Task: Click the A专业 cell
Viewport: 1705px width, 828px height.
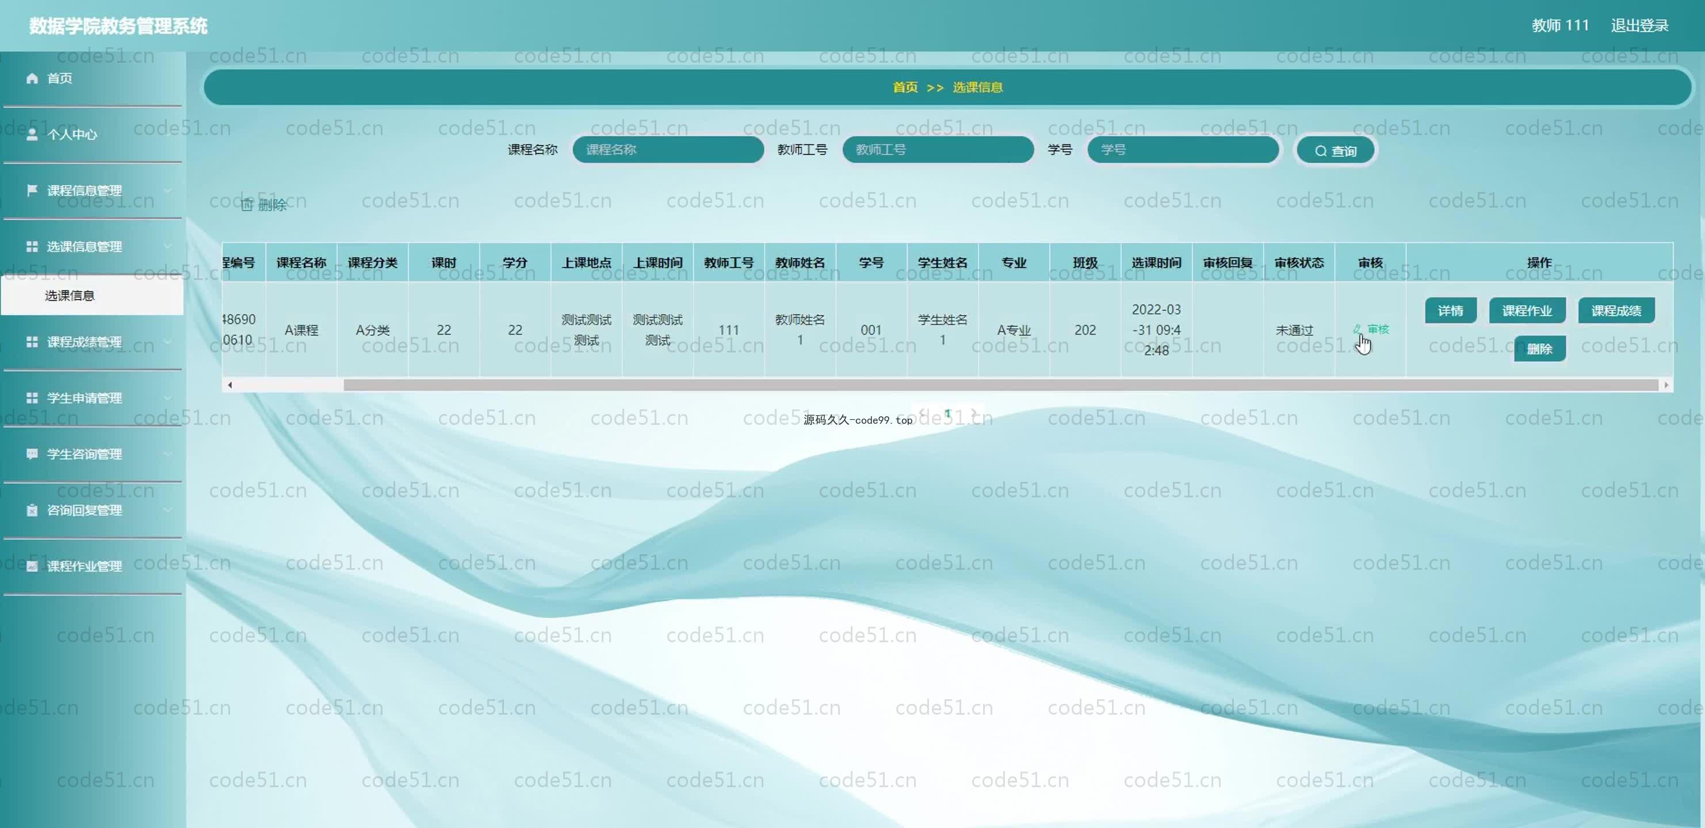Action: click(x=1014, y=329)
